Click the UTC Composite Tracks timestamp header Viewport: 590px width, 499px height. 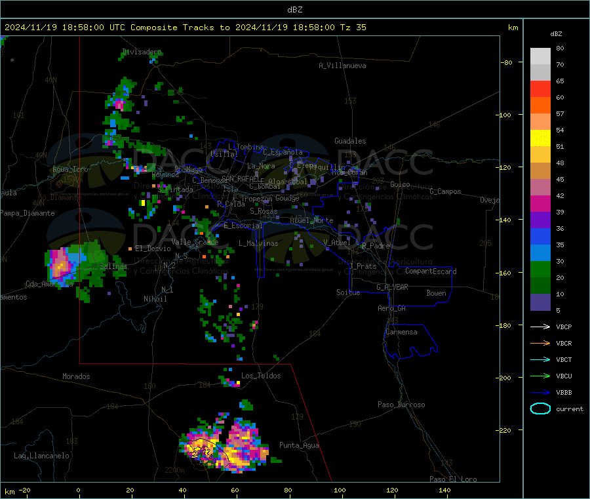click(186, 28)
